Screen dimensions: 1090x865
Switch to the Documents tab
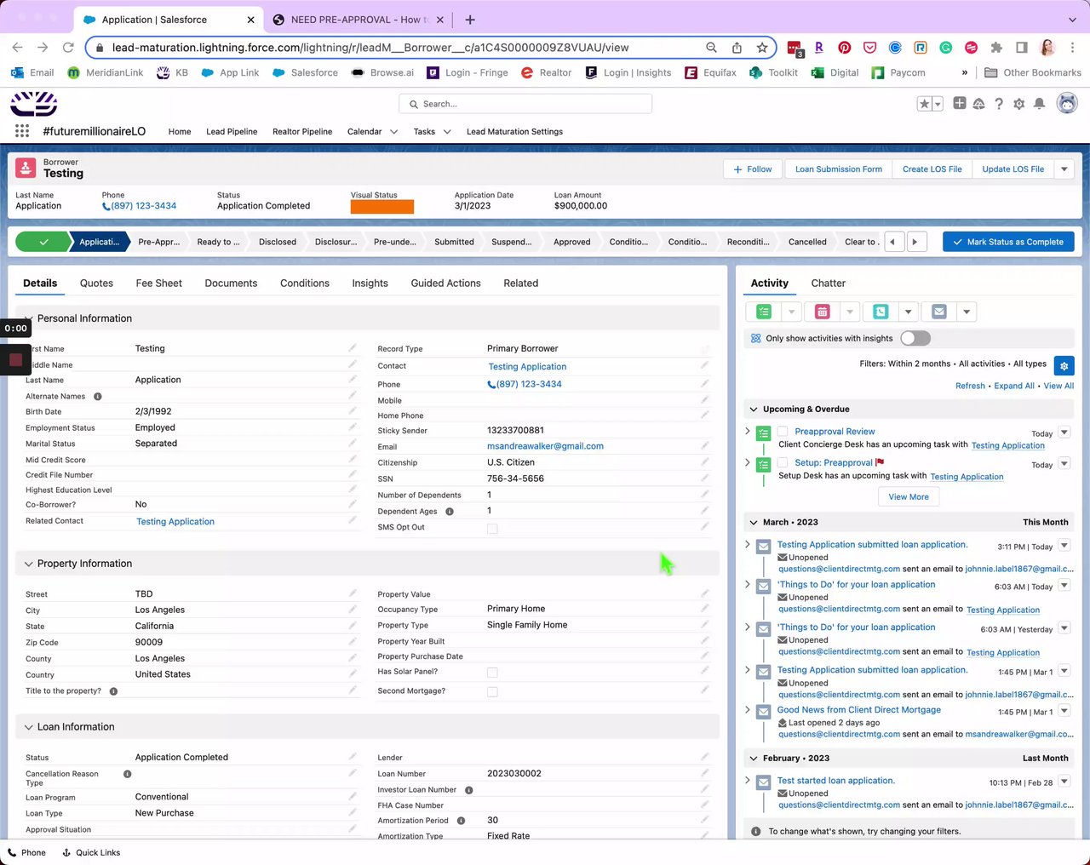pyautogui.click(x=231, y=284)
